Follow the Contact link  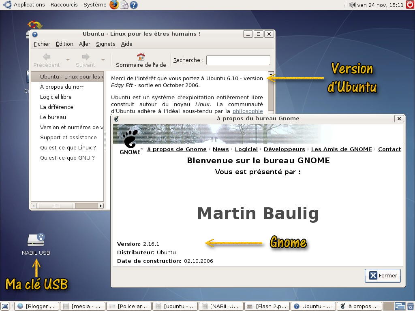[389, 149]
